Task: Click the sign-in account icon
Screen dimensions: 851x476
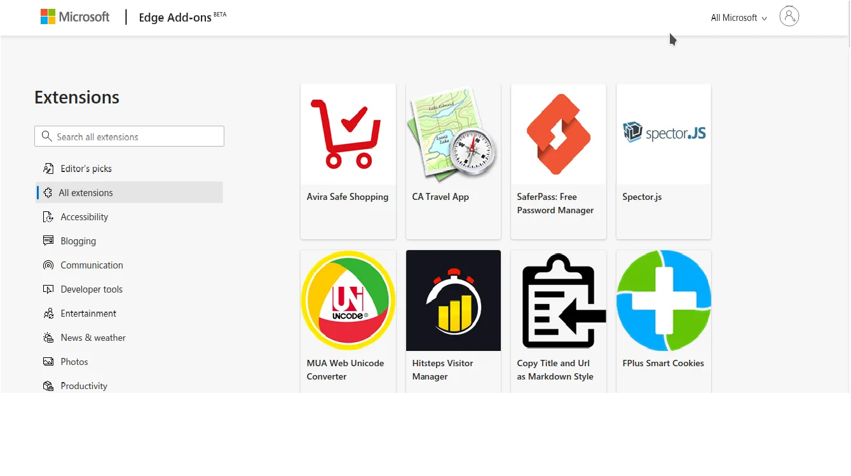Action: click(789, 17)
